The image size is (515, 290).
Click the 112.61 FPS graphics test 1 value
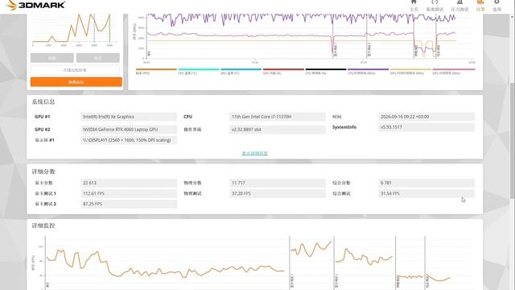tap(129, 193)
